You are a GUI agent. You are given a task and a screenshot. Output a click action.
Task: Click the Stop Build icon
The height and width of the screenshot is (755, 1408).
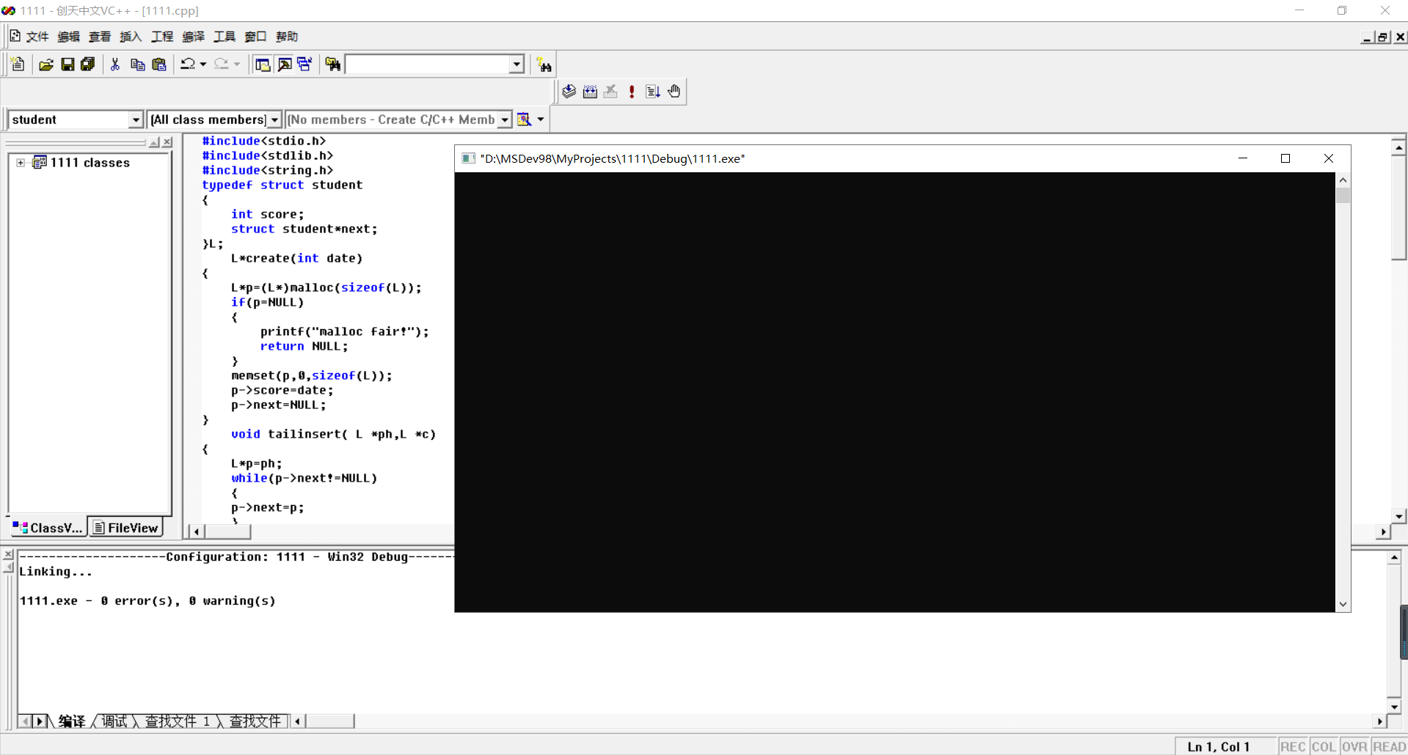pyautogui.click(x=610, y=92)
